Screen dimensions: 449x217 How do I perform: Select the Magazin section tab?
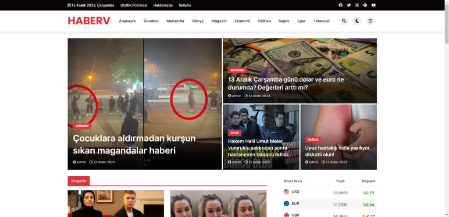(78, 181)
